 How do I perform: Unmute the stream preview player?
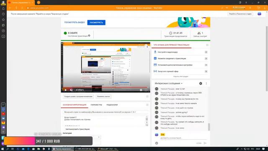71,90
